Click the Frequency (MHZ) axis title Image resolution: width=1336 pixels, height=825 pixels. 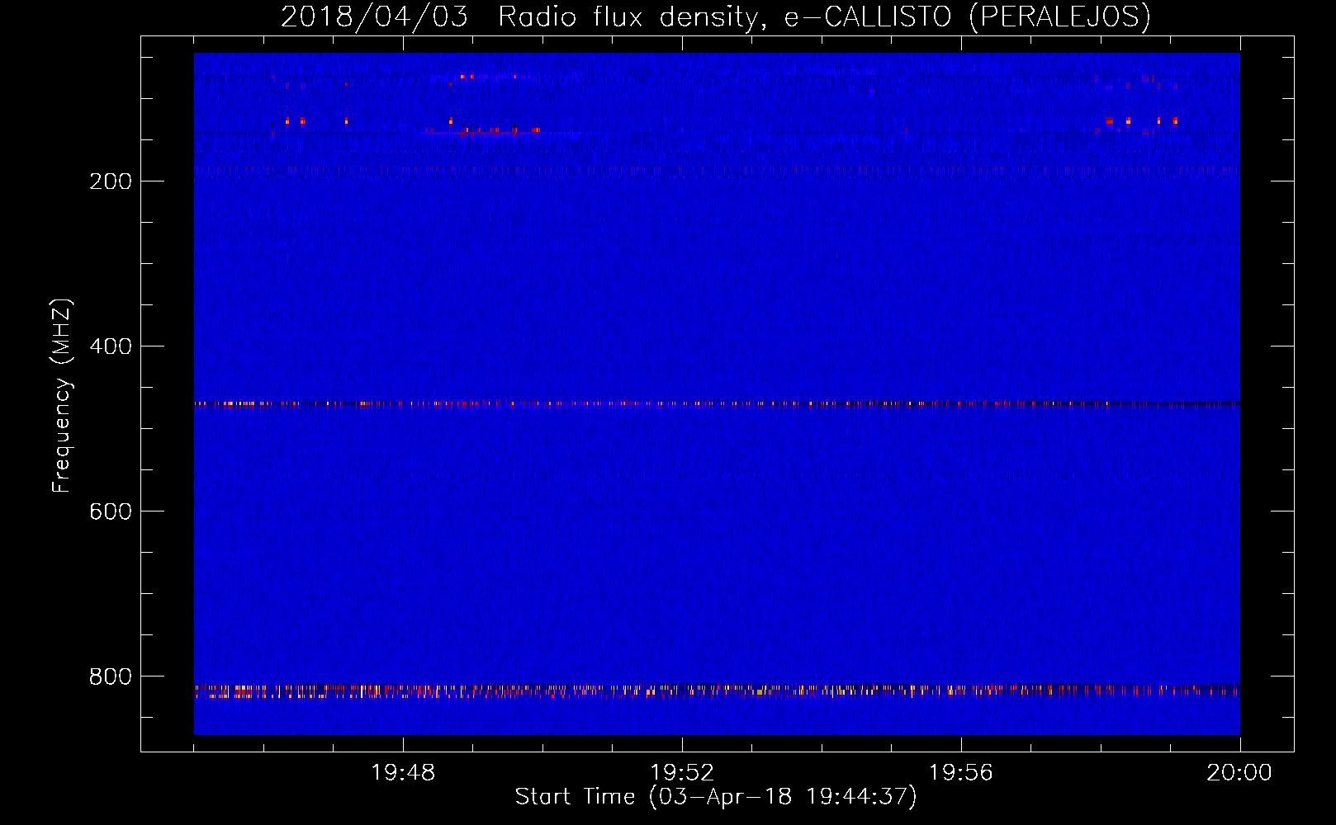coord(62,396)
